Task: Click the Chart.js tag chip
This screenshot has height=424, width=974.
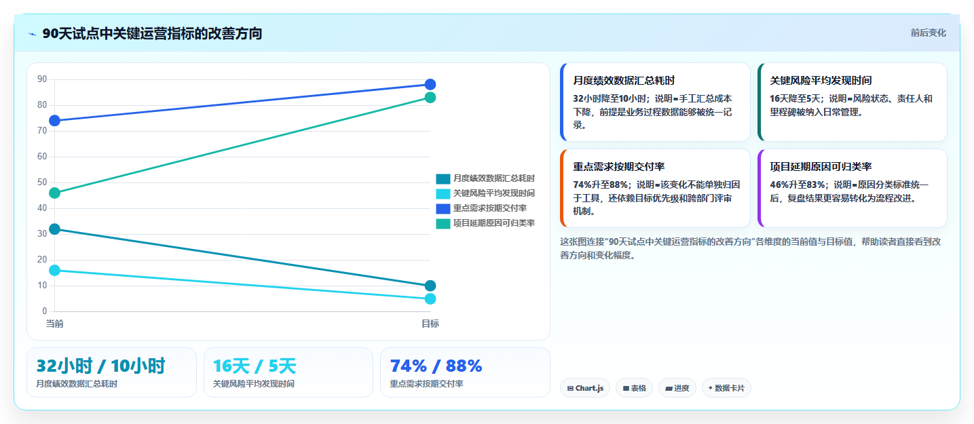Action: tap(585, 388)
